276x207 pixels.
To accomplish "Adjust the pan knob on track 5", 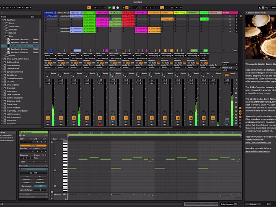I will (x=100, y=113).
